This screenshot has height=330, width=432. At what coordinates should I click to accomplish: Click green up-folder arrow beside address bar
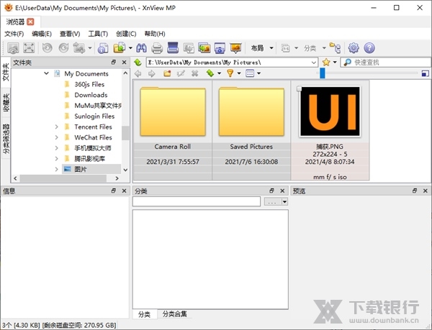[x=138, y=63]
